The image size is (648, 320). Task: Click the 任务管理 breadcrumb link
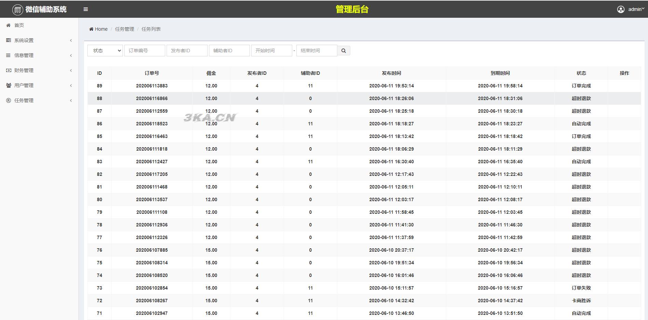point(125,29)
